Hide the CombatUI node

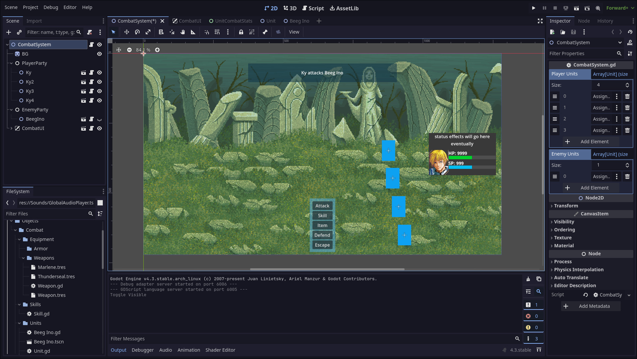pyautogui.click(x=99, y=128)
